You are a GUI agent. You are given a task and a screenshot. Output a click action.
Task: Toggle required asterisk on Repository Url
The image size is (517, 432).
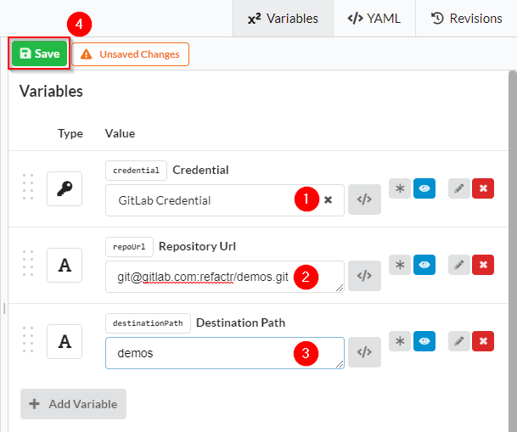tap(400, 265)
